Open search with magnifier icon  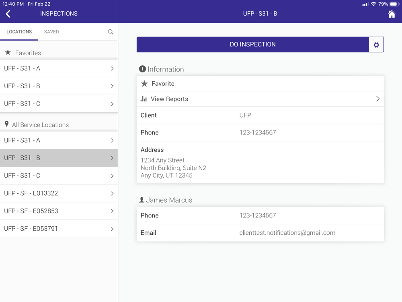pos(111,32)
